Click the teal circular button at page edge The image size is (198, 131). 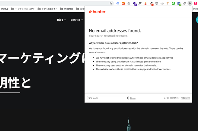pyautogui.click(x=197, y=20)
